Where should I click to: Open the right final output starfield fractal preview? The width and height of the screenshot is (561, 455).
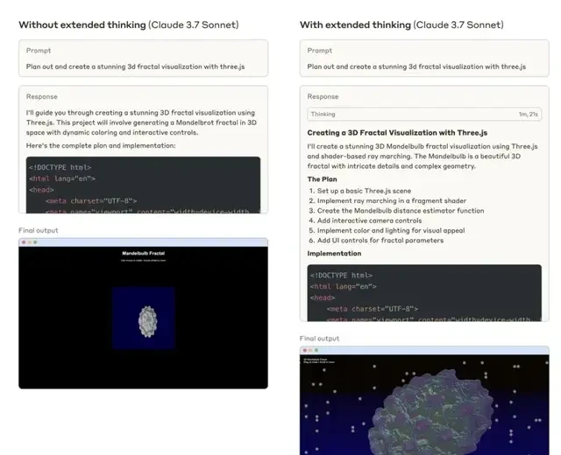pyautogui.click(x=424, y=401)
